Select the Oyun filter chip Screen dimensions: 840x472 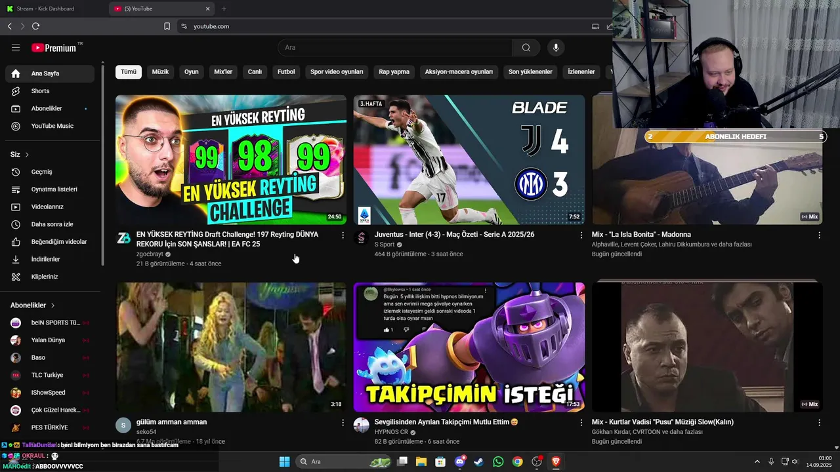[192, 72]
